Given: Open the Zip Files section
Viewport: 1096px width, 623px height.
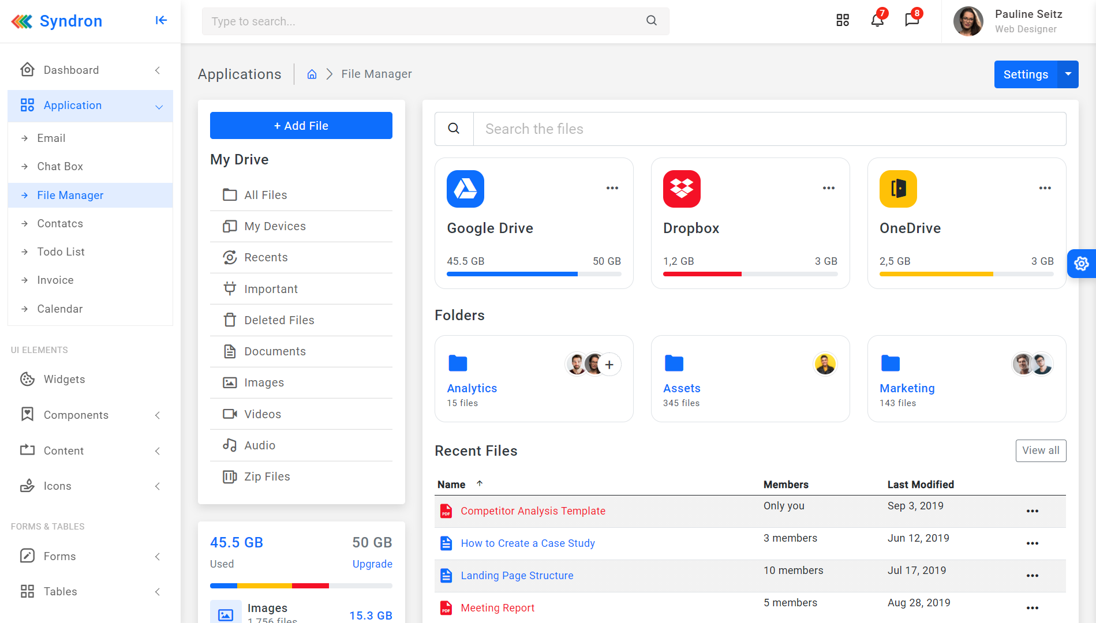Looking at the screenshot, I should 267,476.
